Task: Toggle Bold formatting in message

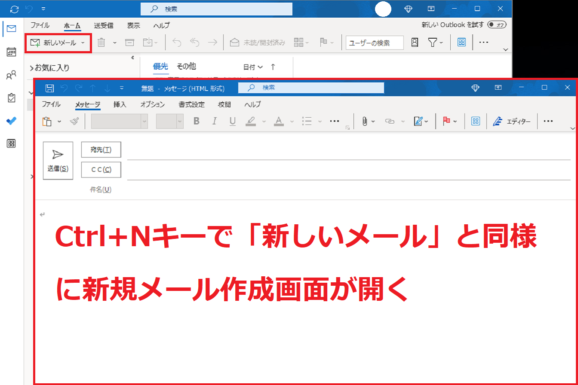Action: 197,122
